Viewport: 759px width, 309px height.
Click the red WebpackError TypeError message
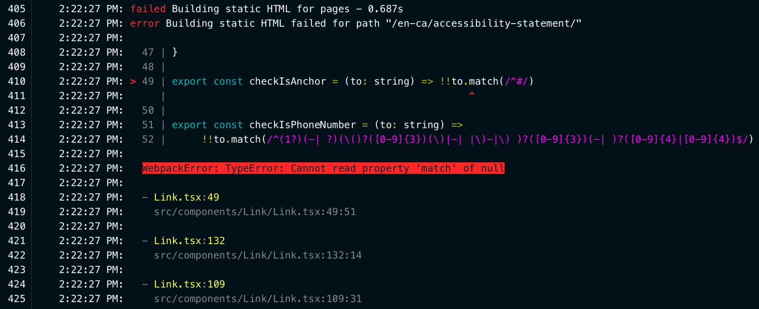point(323,168)
